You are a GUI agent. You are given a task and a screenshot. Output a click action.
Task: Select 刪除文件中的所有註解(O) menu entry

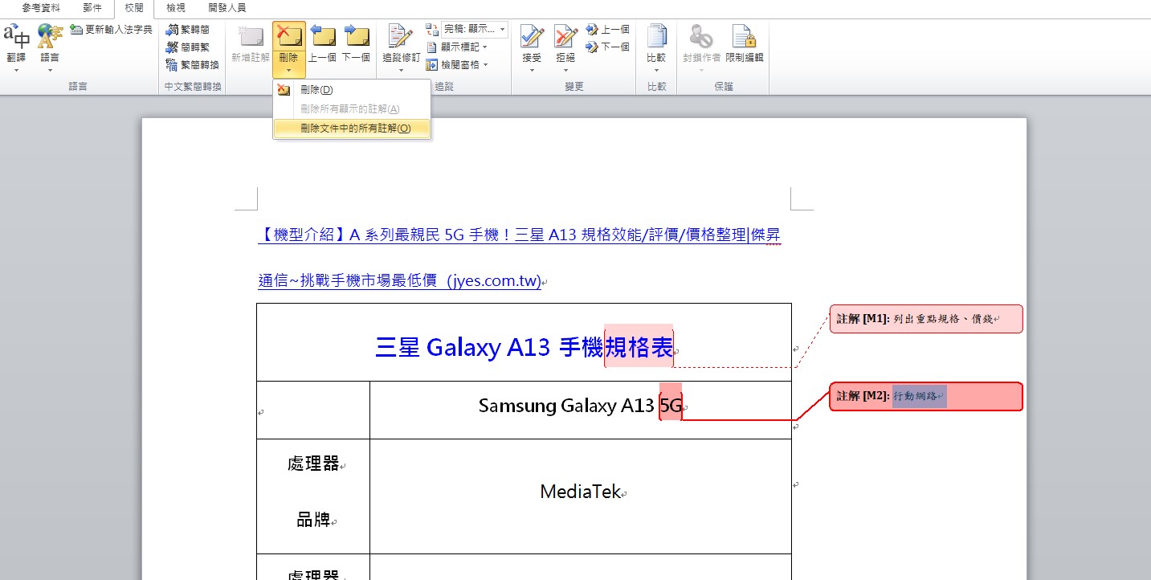click(x=352, y=129)
